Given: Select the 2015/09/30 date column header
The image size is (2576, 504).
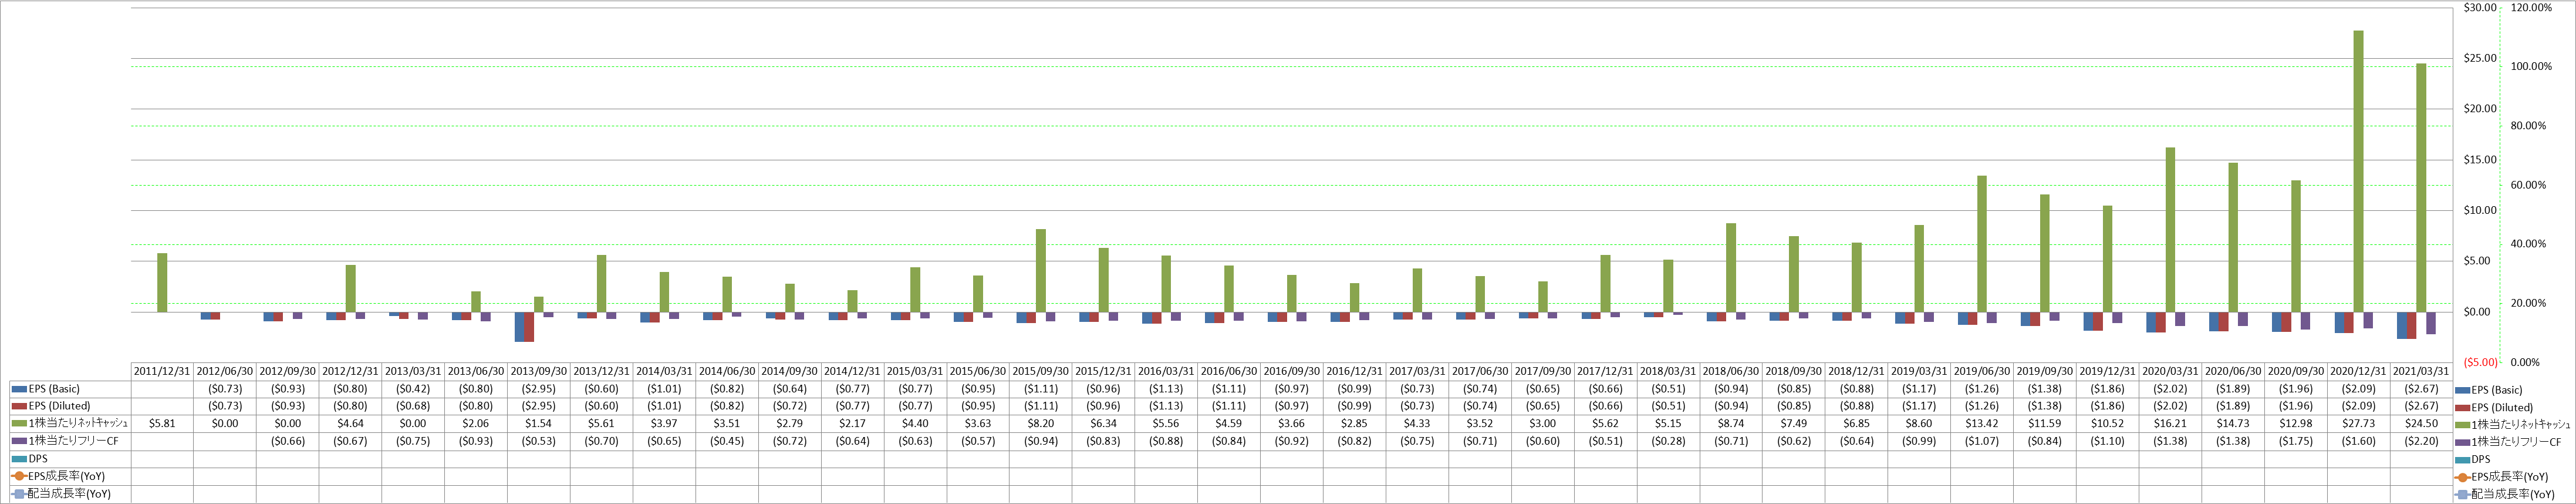Looking at the screenshot, I should 1040,371.
